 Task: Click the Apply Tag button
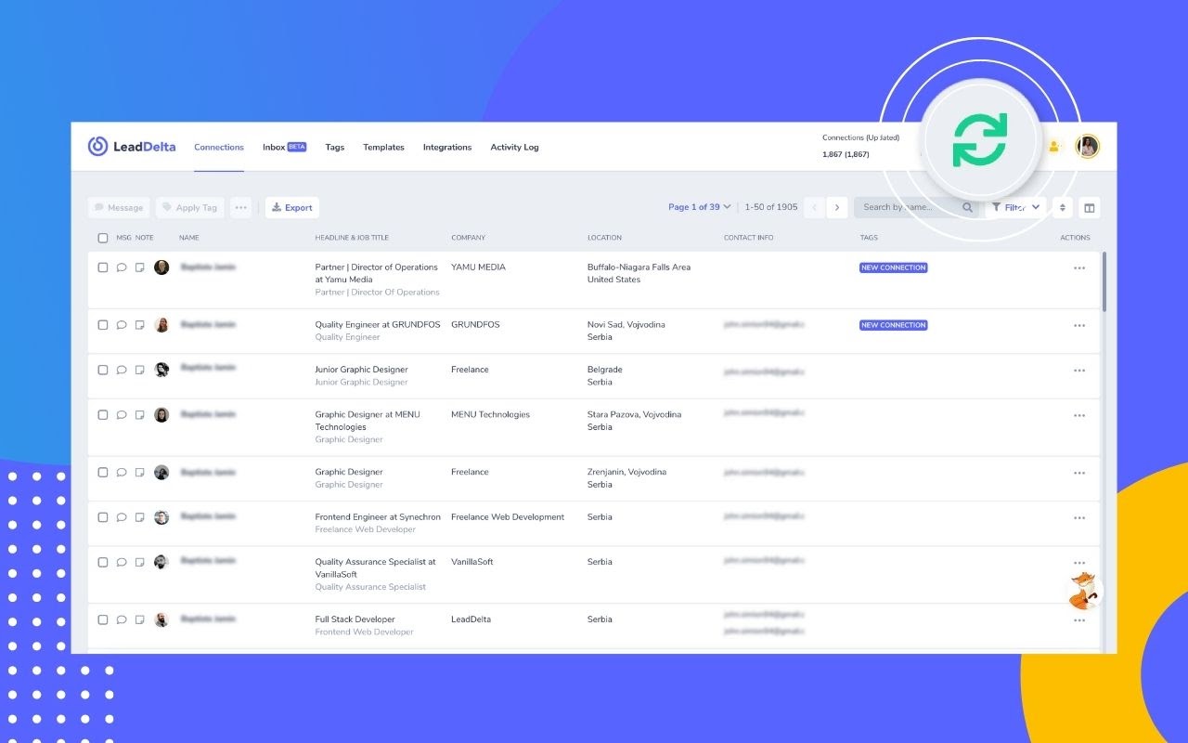tap(190, 208)
